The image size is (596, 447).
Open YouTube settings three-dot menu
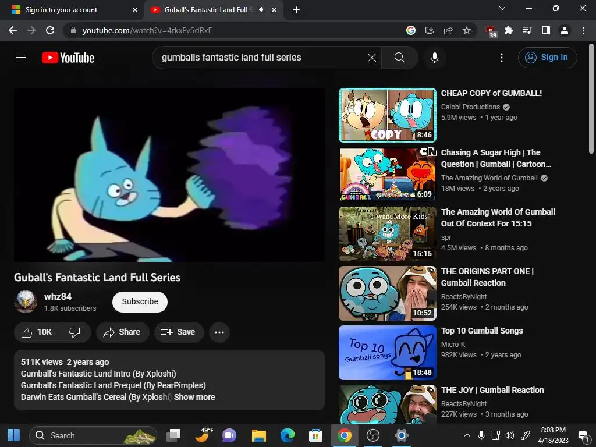point(502,58)
